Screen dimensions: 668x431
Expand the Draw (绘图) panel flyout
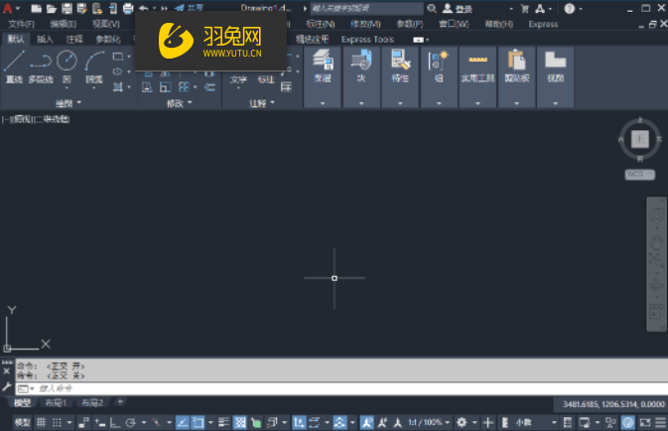tap(68, 102)
